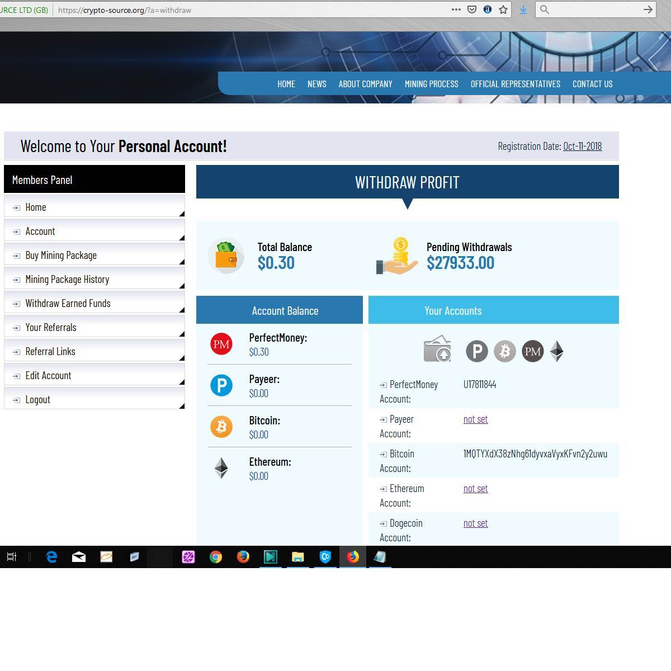Open the page actions three-dot menu

(456, 10)
